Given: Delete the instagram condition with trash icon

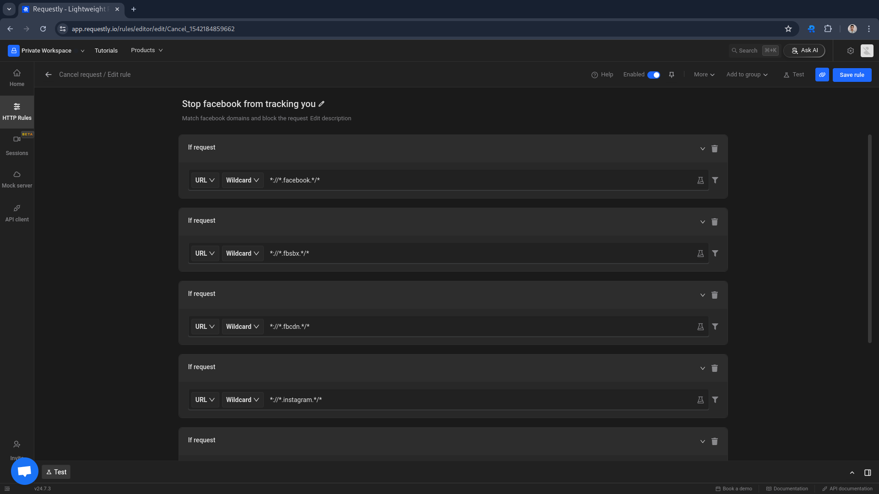Looking at the screenshot, I should pyautogui.click(x=714, y=368).
